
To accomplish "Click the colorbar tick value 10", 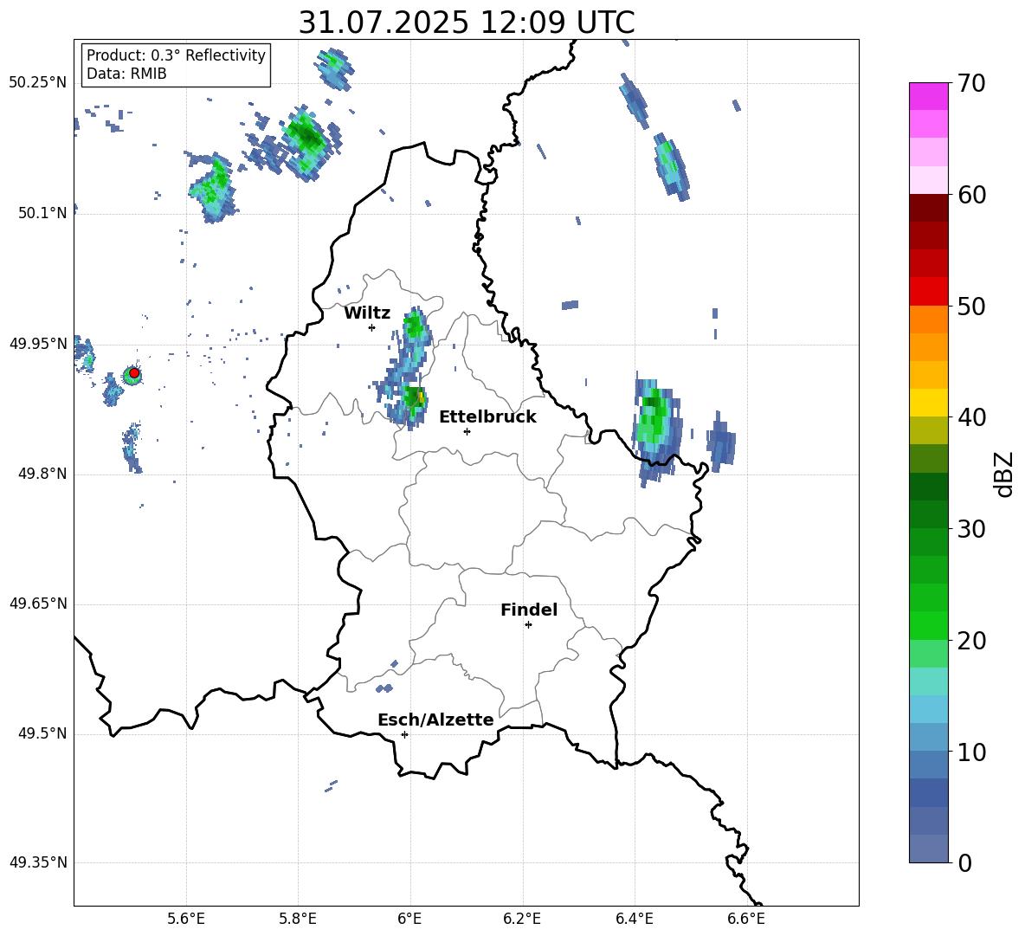I will (971, 752).
